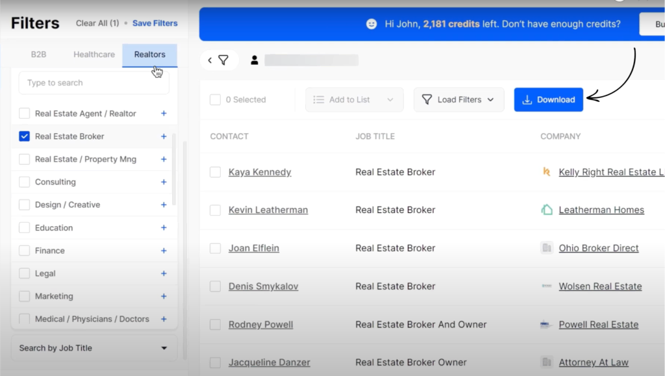
Task: Uncheck the Real Estate Broker filter checkbox
Action: coord(25,136)
